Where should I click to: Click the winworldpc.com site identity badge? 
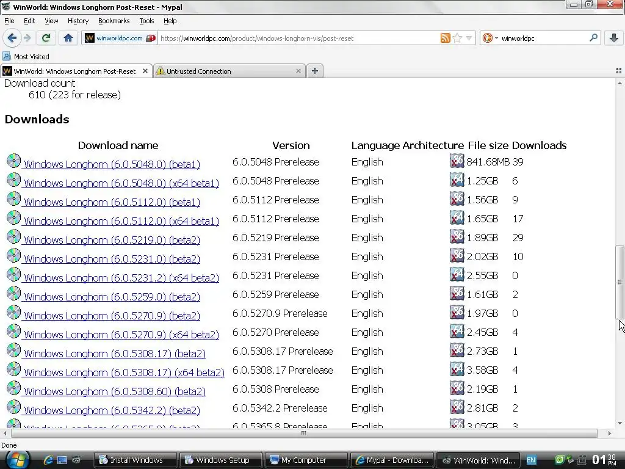pos(120,38)
